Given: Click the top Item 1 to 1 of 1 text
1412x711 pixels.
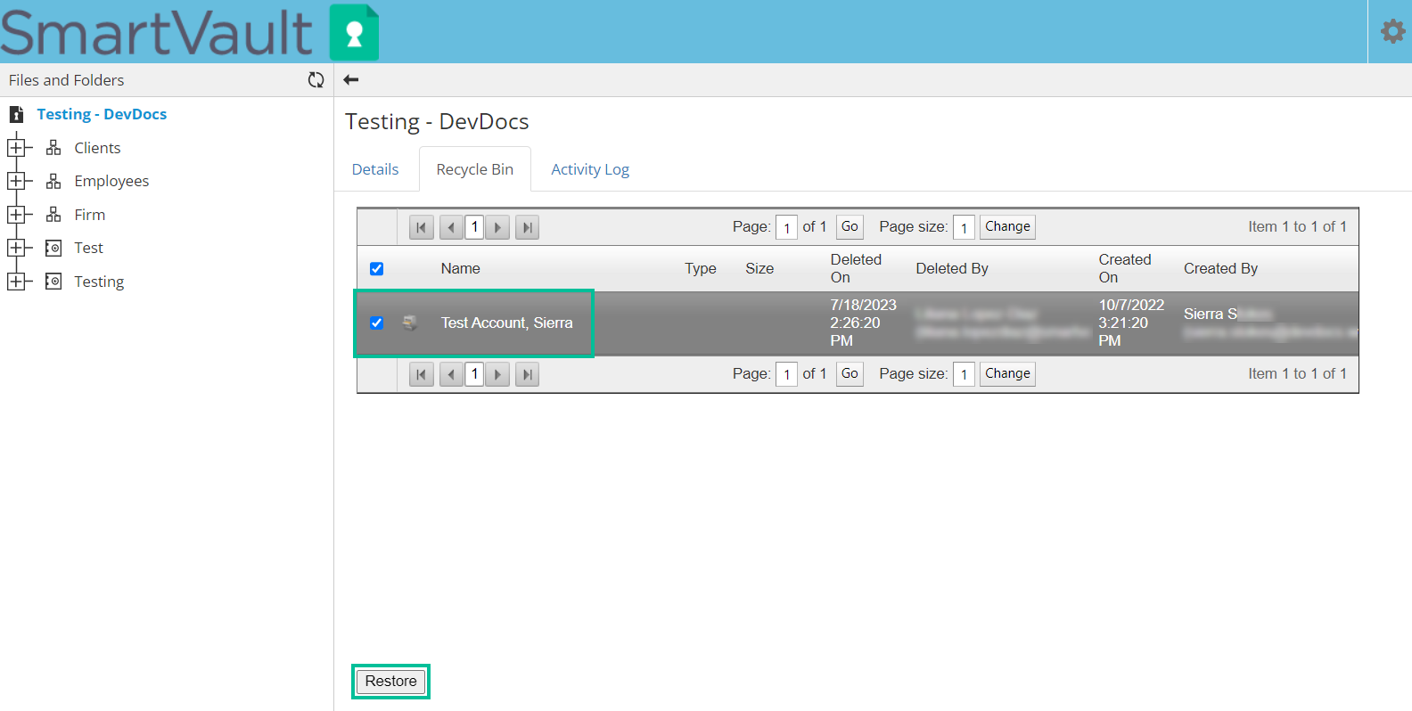Looking at the screenshot, I should pyautogui.click(x=1297, y=227).
